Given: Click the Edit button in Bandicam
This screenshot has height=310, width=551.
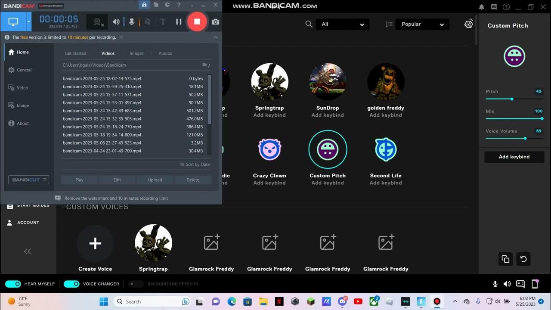Looking at the screenshot, I should 117,180.
